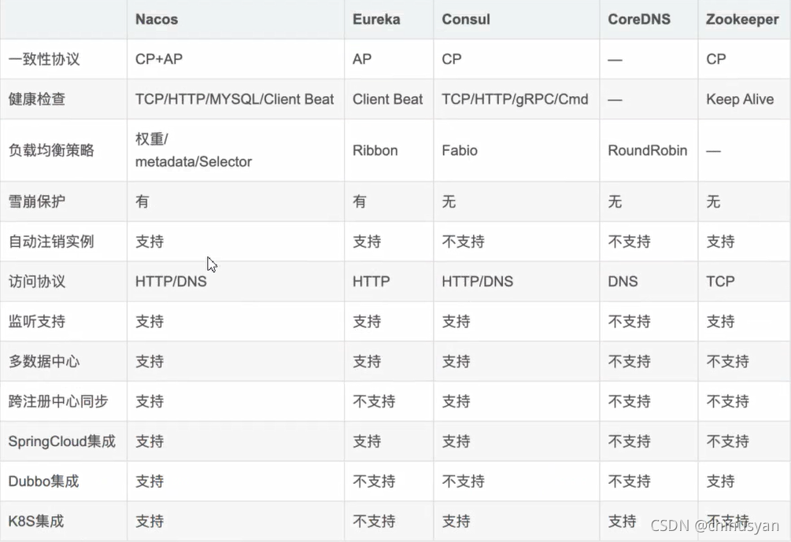Screen dimensions: 791x542
Task: Select the SpringCloud集成 row label
Action: [x=62, y=441]
